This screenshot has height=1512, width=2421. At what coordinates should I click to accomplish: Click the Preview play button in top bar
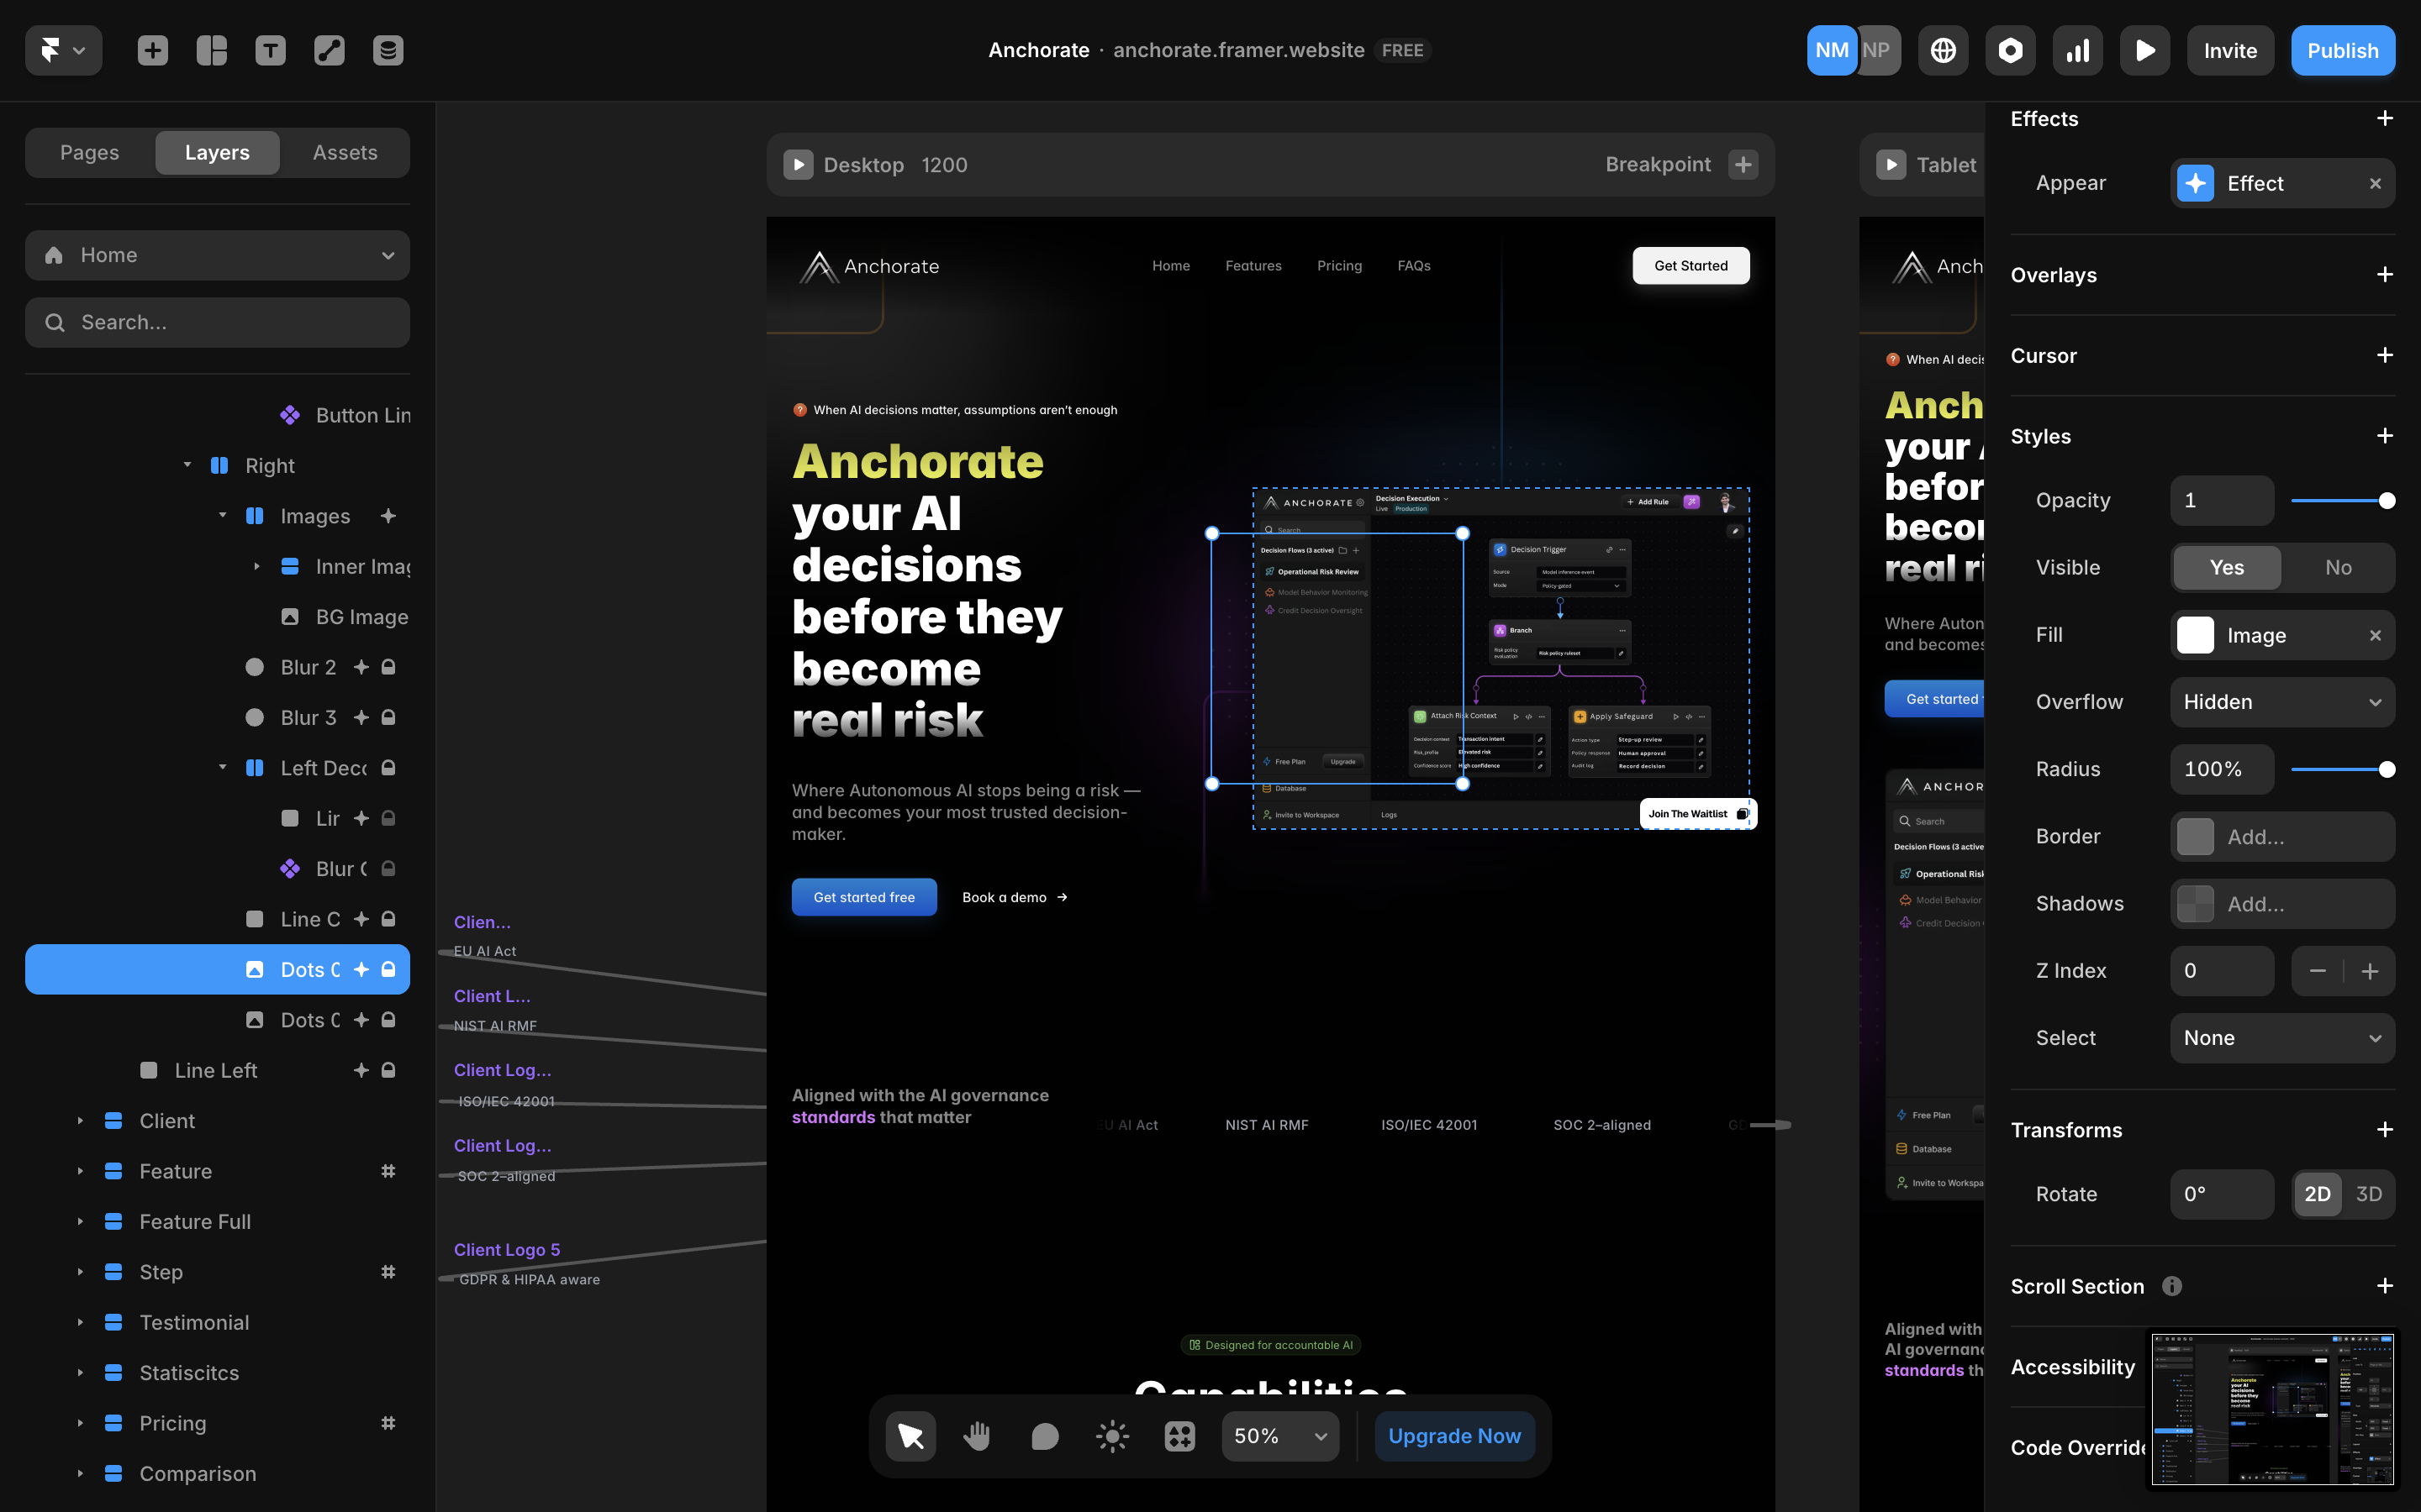click(2145, 50)
